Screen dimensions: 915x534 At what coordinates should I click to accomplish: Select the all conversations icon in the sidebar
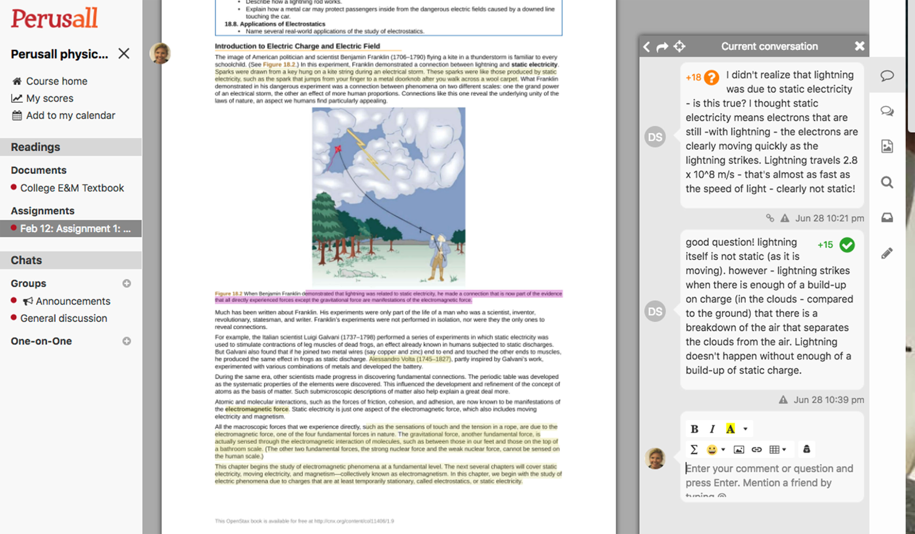tap(887, 111)
